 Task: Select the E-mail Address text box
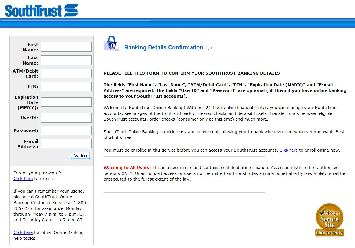pyautogui.click(x=66, y=144)
